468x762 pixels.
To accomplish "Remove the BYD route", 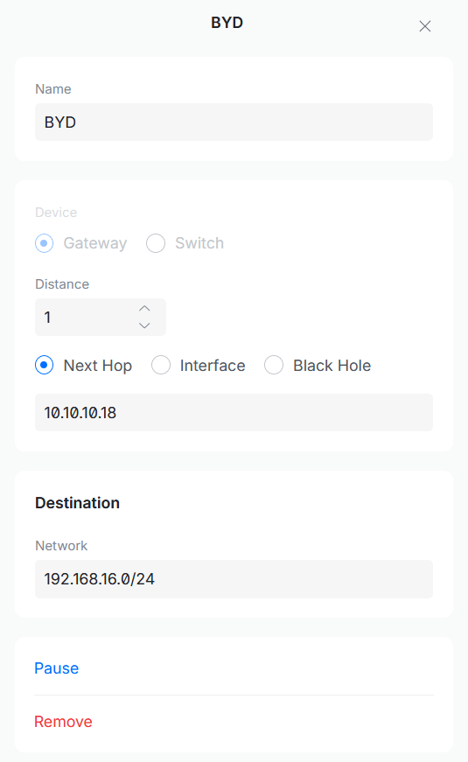I will (x=63, y=722).
